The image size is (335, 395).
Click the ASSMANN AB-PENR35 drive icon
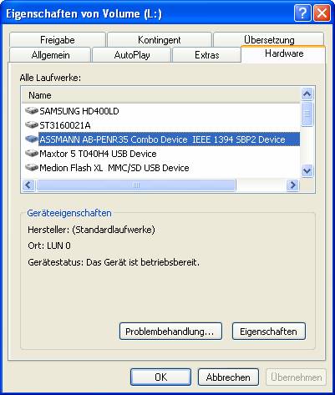coord(32,139)
